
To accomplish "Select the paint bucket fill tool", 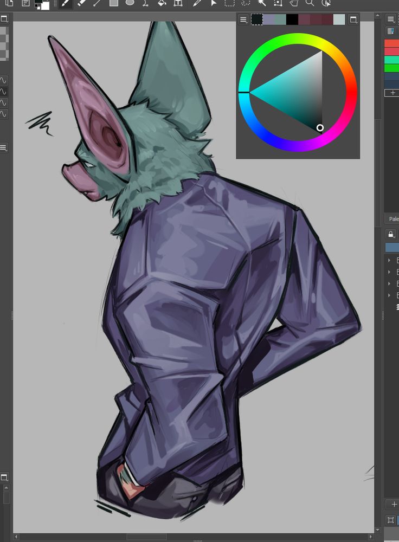I will point(162,3).
